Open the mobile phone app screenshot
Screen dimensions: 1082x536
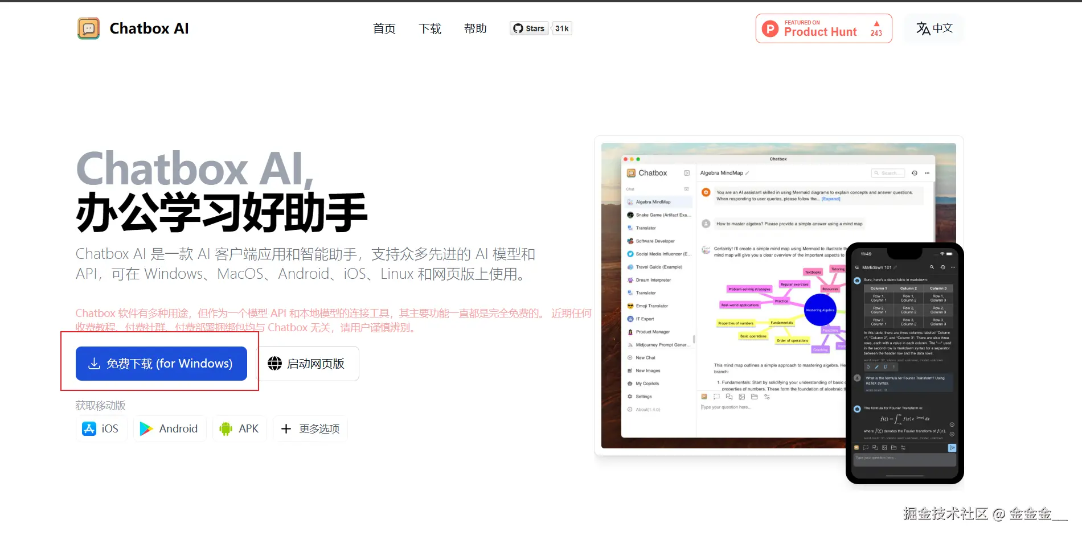point(905,364)
